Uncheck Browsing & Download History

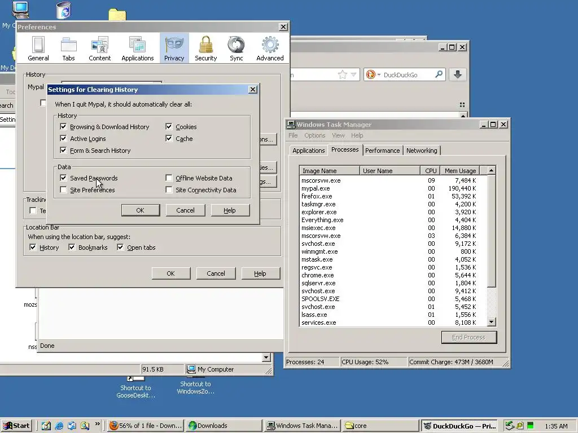tap(63, 127)
